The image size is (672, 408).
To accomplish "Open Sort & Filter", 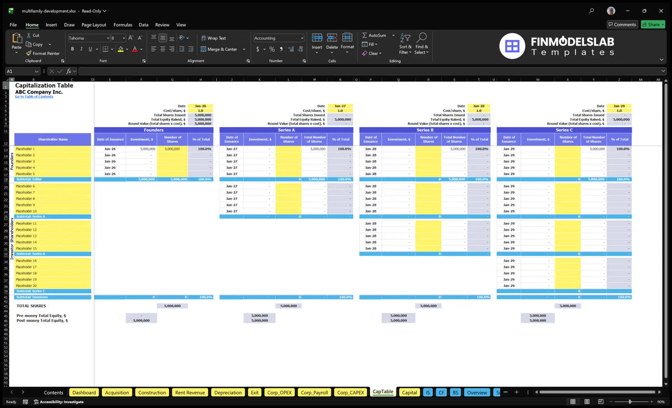I will coord(405,44).
